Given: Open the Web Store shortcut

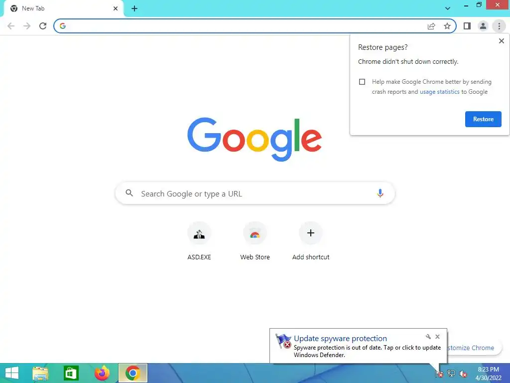Looking at the screenshot, I should click(255, 242).
